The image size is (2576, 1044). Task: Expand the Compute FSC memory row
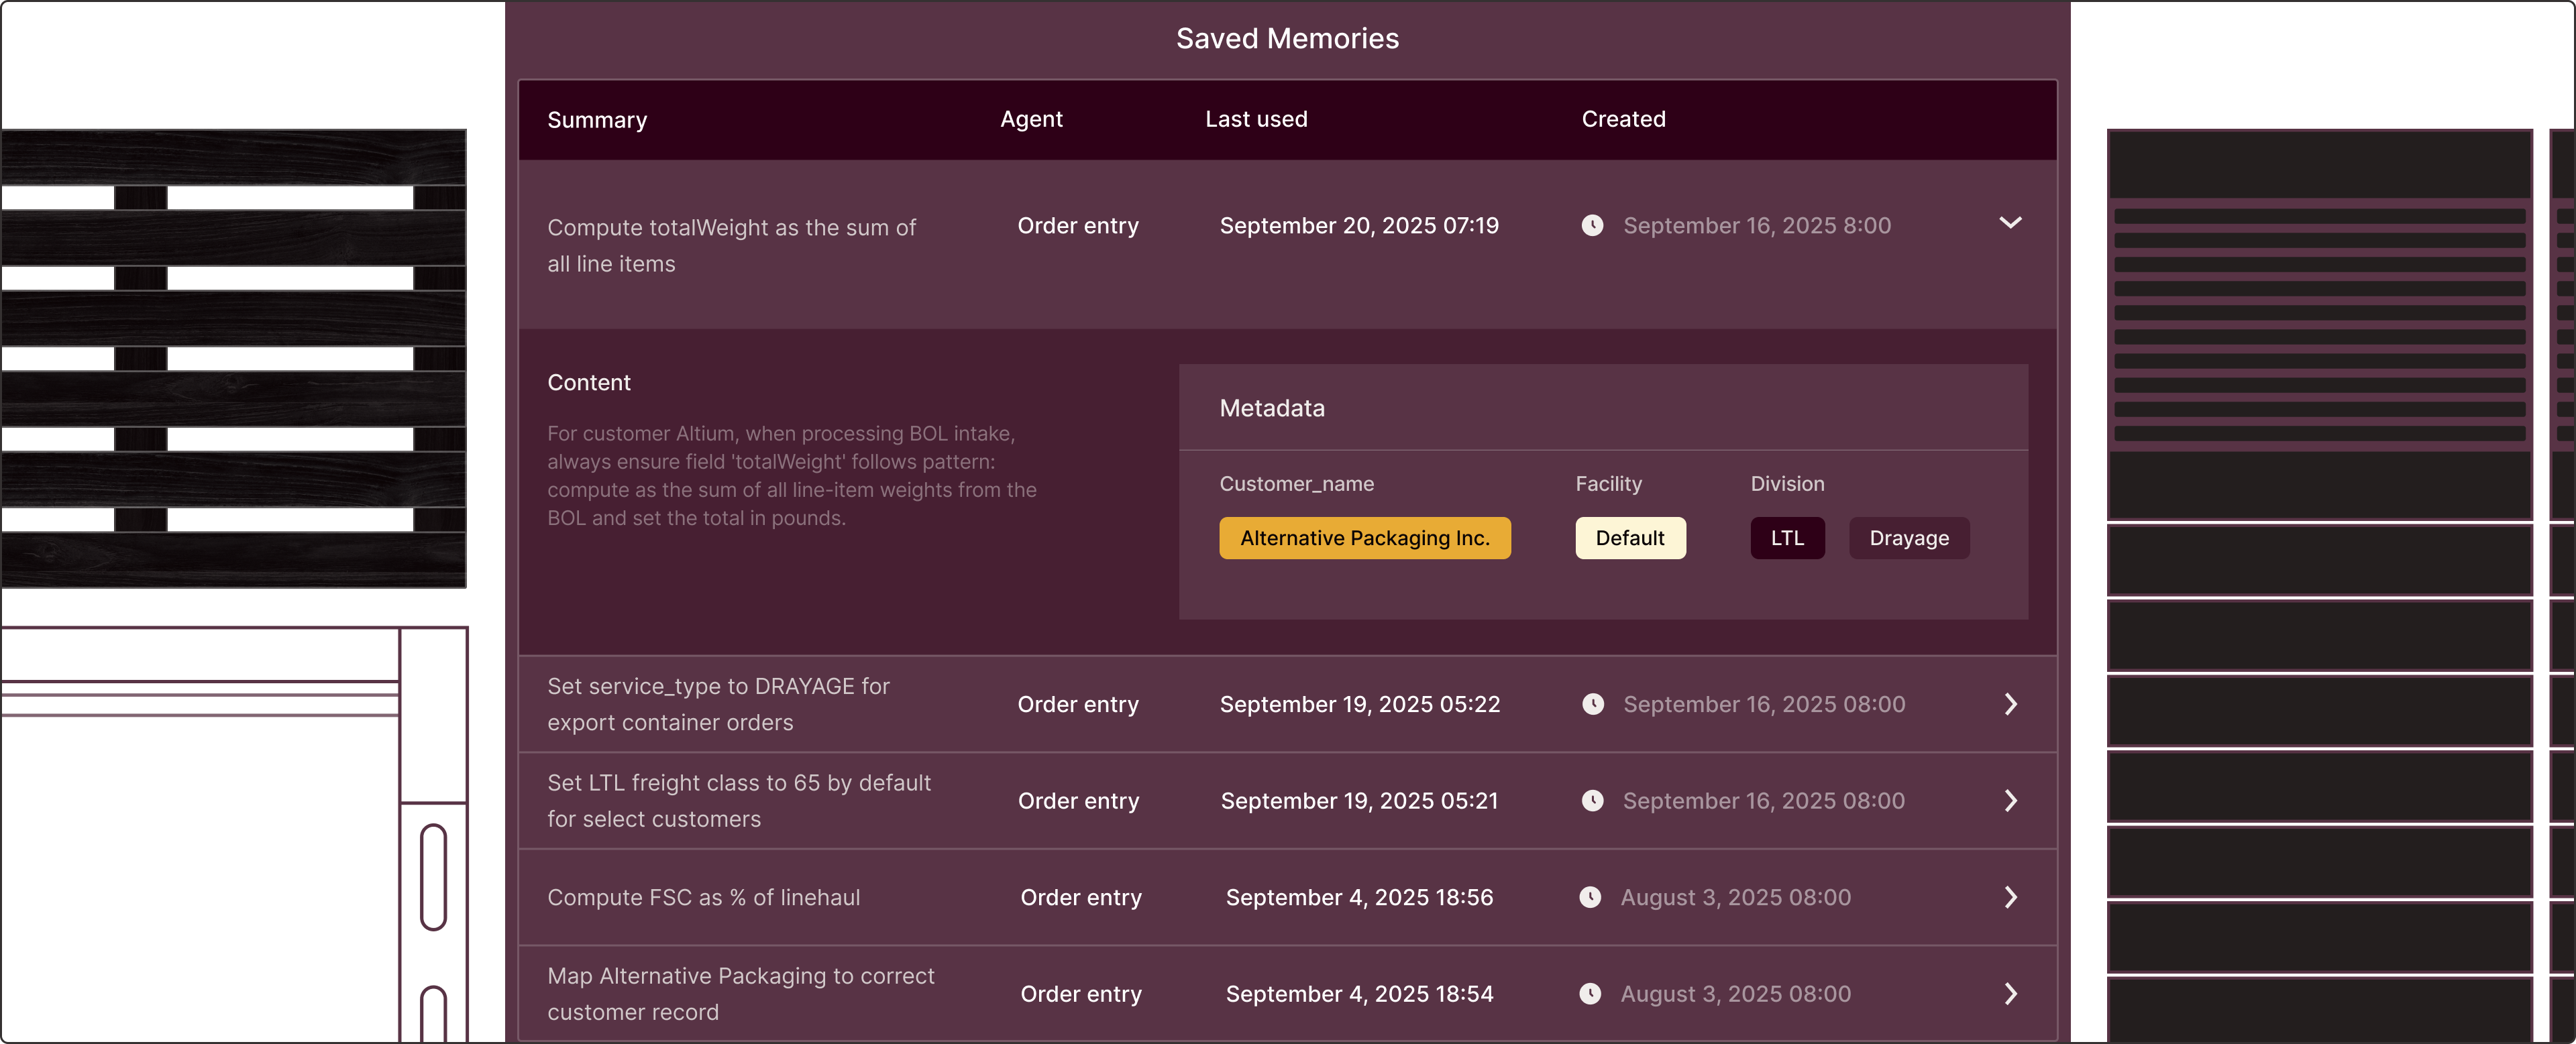click(2010, 897)
